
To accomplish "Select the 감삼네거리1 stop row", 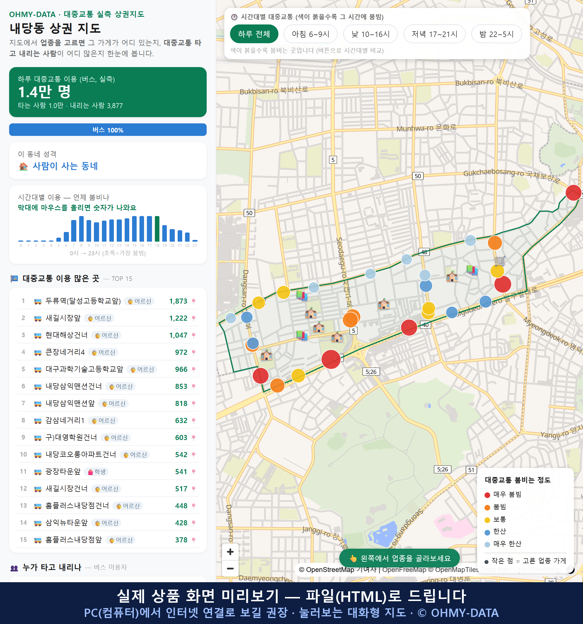I will click(108, 420).
